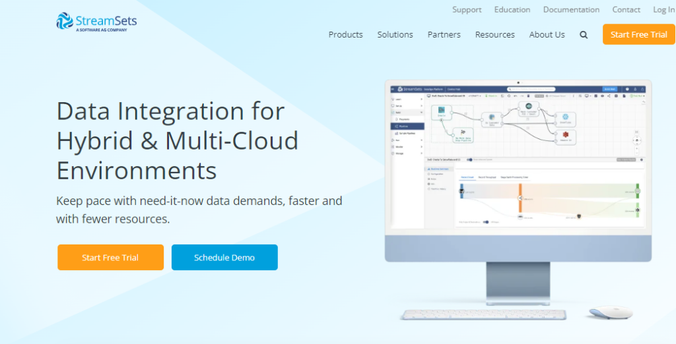Open the Solutions menu
The width and height of the screenshot is (676, 344).
click(x=395, y=34)
